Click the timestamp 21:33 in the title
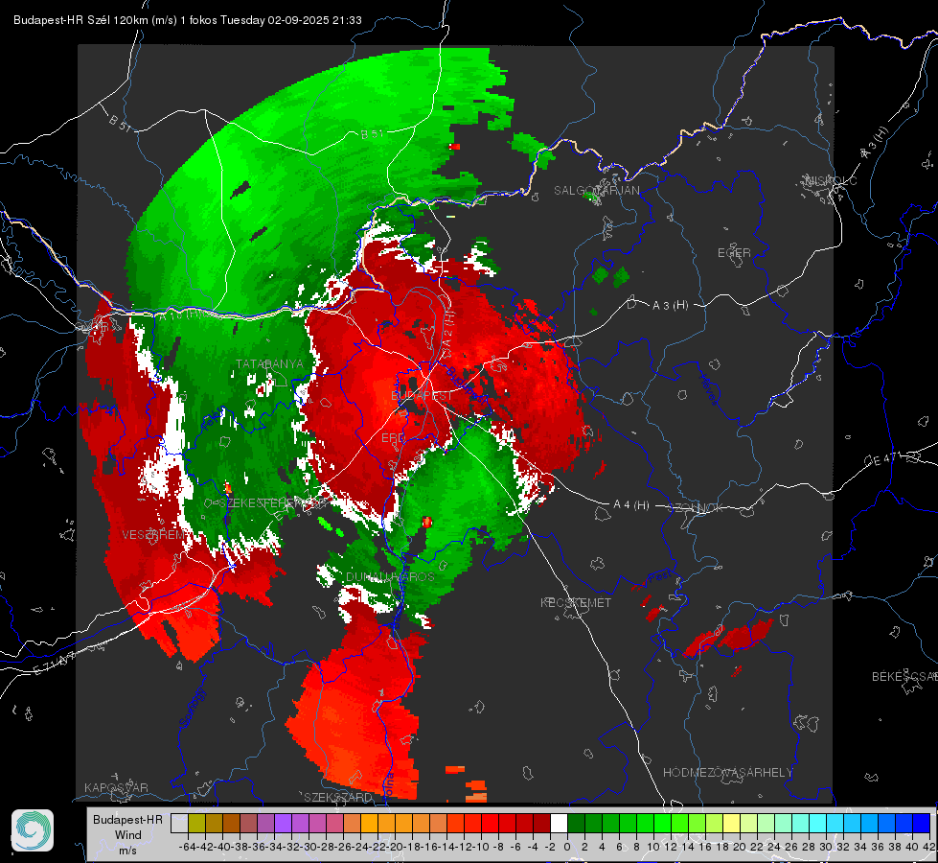Screen dimensions: 938x863 tap(347, 20)
